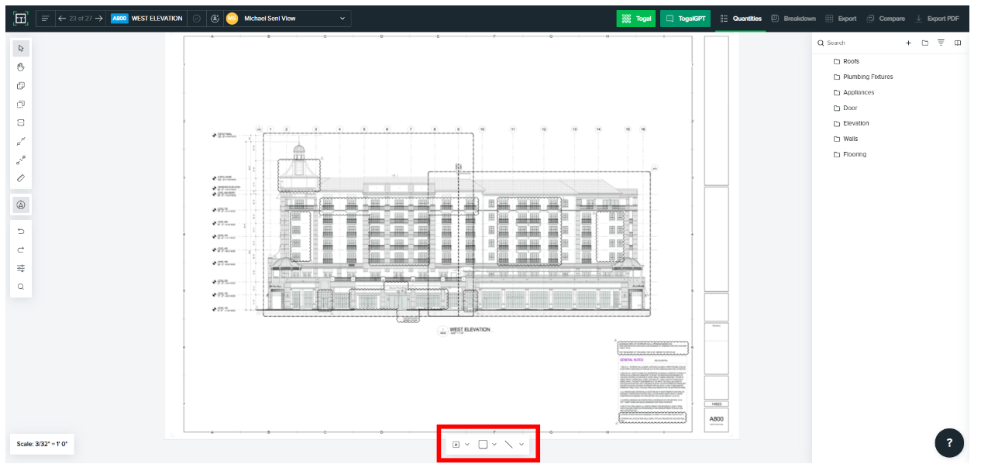
Task: Click the magnifier search tool in left toolbar
Action: tap(21, 287)
